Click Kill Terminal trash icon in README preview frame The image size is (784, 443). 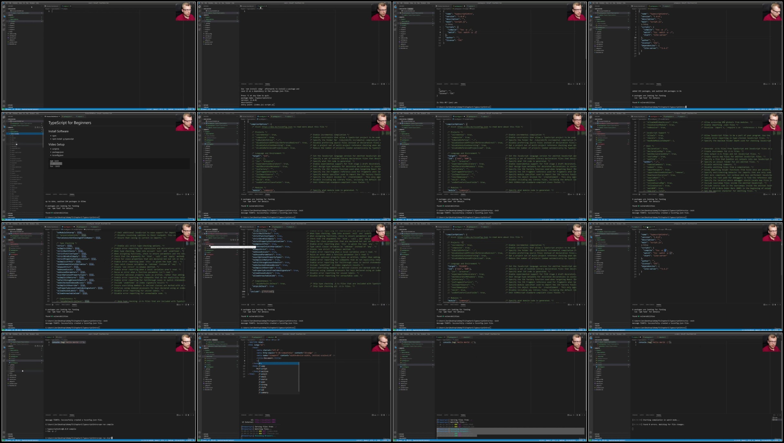[188, 194]
